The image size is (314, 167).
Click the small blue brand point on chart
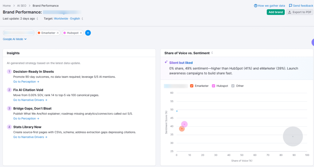coord(177,111)
